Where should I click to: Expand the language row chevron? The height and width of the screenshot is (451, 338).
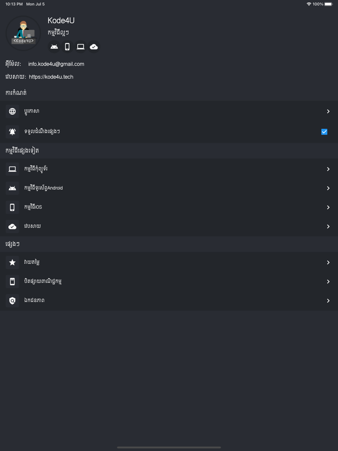[328, 112]
